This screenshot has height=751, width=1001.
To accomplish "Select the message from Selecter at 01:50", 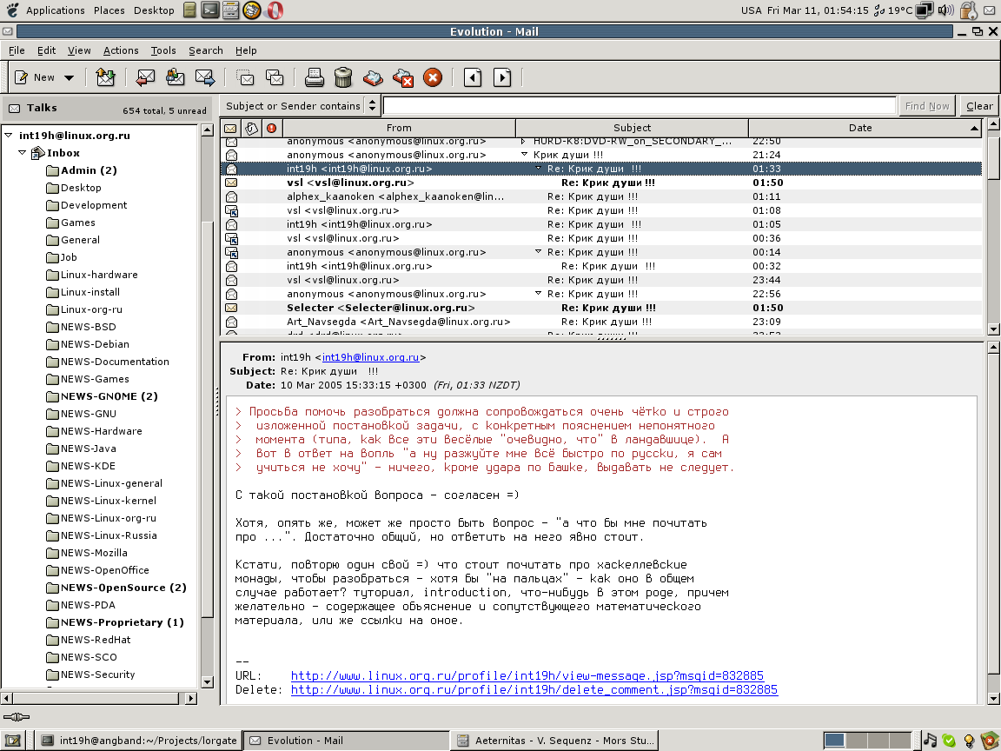I will click(601, 308).
